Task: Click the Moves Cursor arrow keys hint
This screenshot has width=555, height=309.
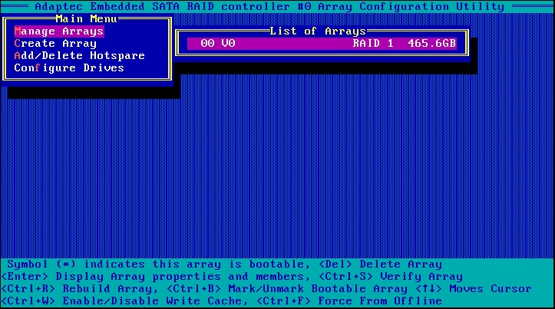Action: point(473,288)
